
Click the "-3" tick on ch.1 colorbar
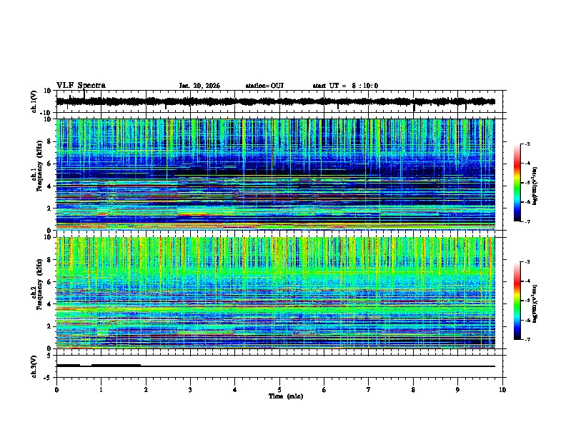click(x=527, y=144)
